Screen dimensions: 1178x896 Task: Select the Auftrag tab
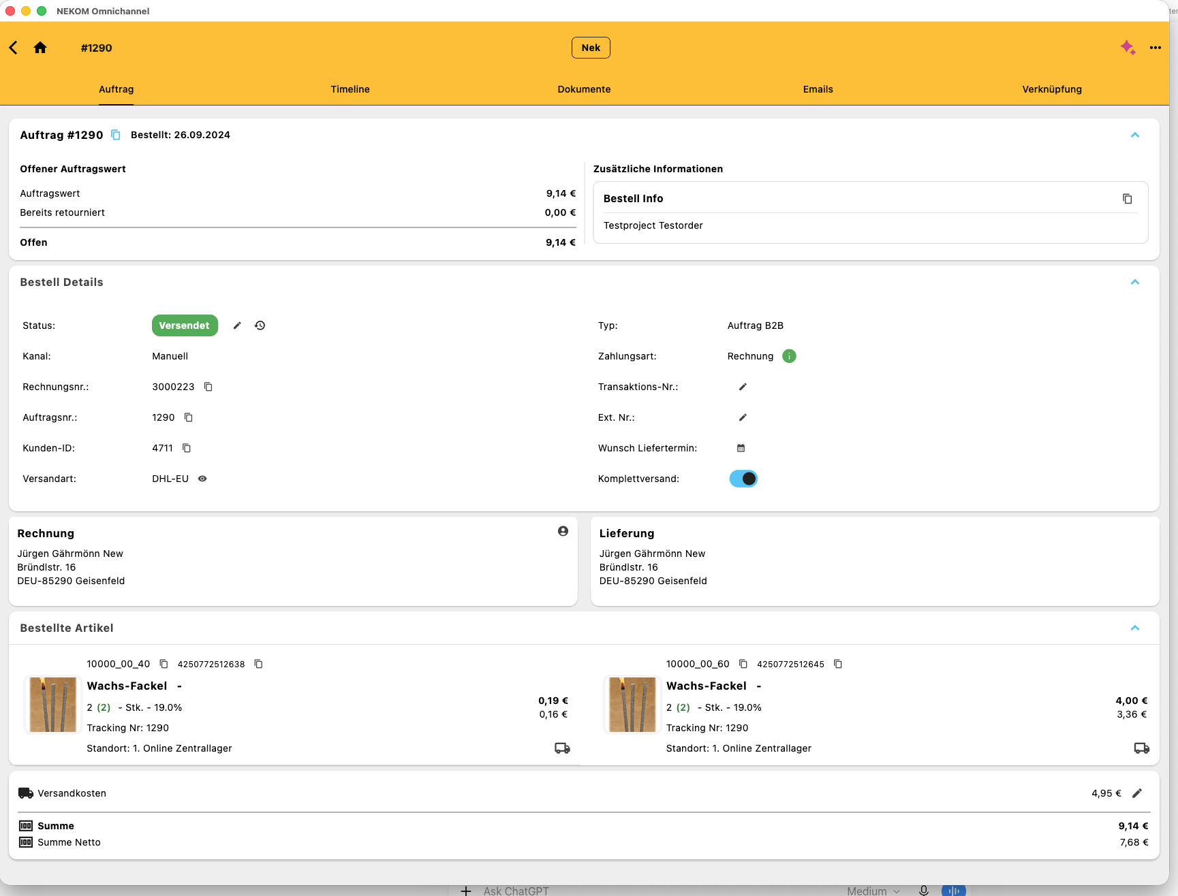click(116, 89)
